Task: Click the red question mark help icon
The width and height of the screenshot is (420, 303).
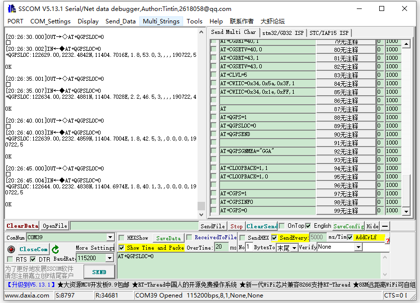Action: pos(387,241)
